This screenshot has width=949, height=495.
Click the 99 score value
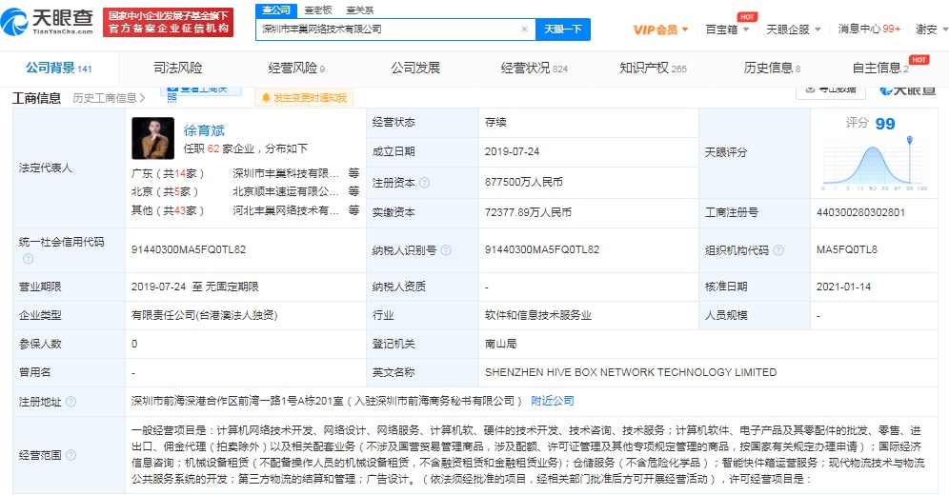pyautogui.click(x=885, y=124)
